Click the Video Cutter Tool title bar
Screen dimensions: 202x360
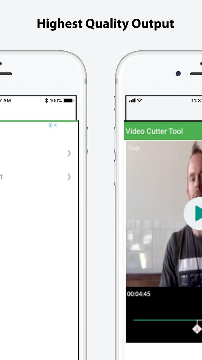[x=163, y=131]
